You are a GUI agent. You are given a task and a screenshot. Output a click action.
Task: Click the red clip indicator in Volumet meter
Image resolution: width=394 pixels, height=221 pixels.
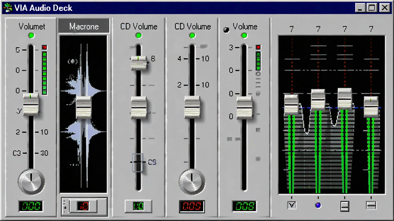(x=45, y=47)
